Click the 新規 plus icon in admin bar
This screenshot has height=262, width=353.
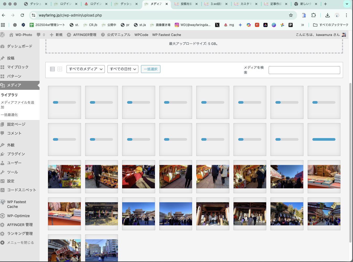pyautogui.click(x=52, y=35)
